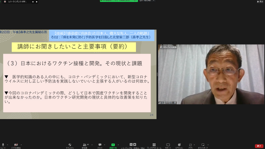Open the Whiteboard tool
The width and height of the screenshot is (265, 149).
(x=203, y=145)
